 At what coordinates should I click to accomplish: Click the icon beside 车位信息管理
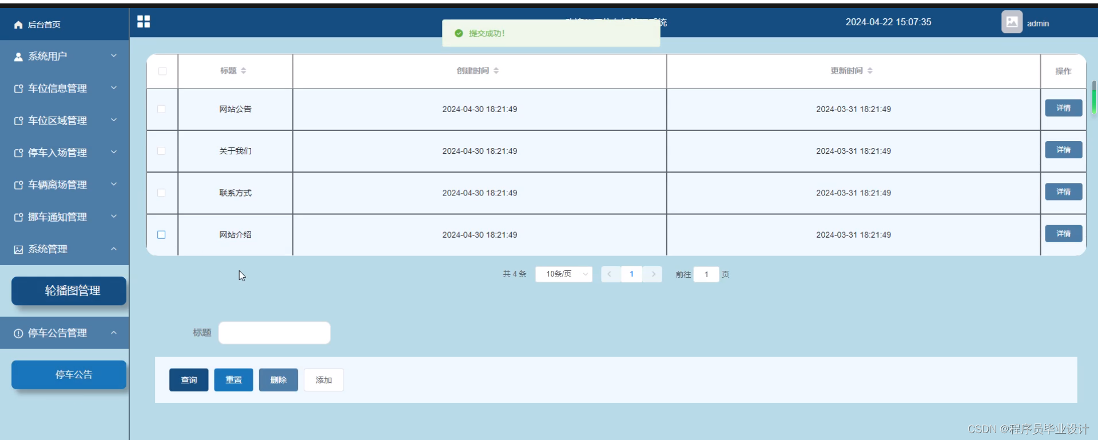pos(18,89)
